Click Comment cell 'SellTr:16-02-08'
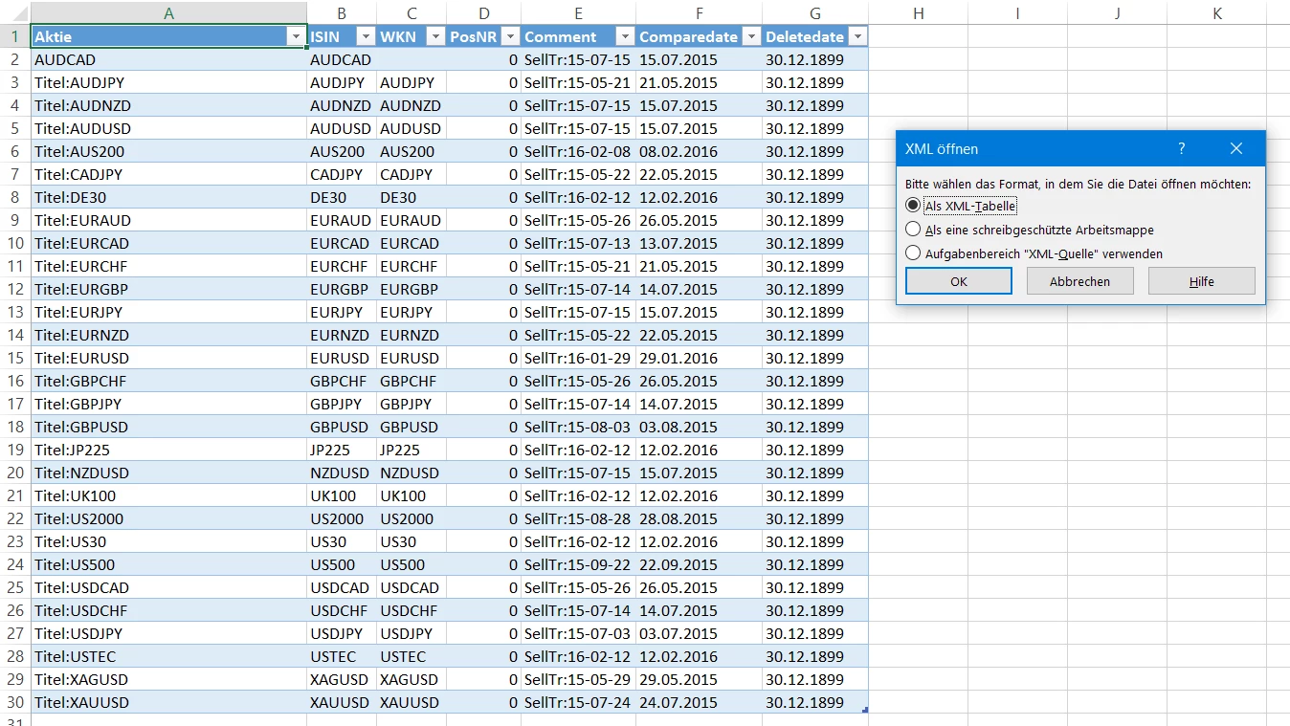Screen dimensions: 1290x726 (x=579, y=151)
